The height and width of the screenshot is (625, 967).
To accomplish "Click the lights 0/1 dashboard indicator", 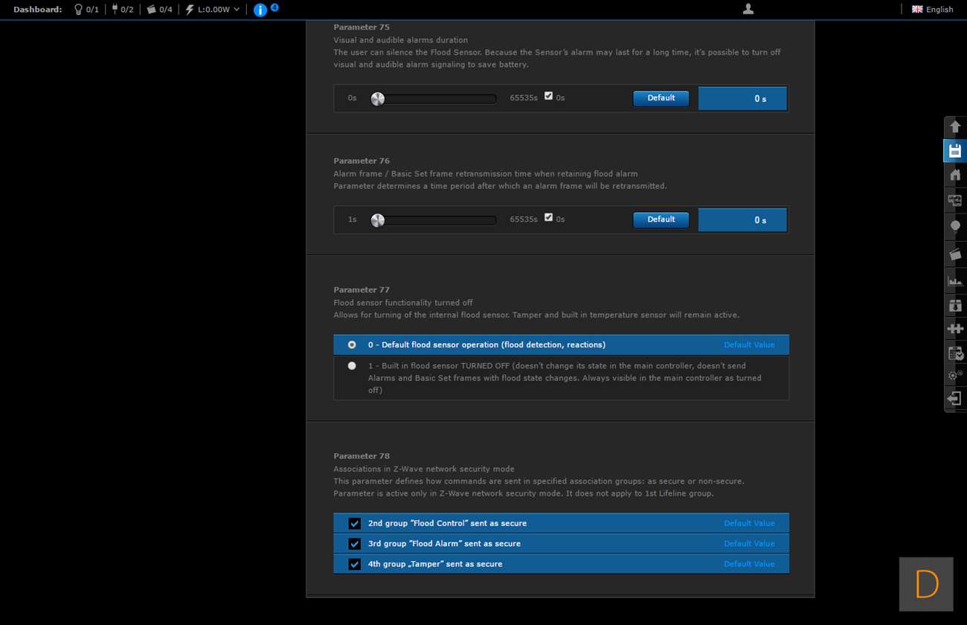I will point(86,10).
